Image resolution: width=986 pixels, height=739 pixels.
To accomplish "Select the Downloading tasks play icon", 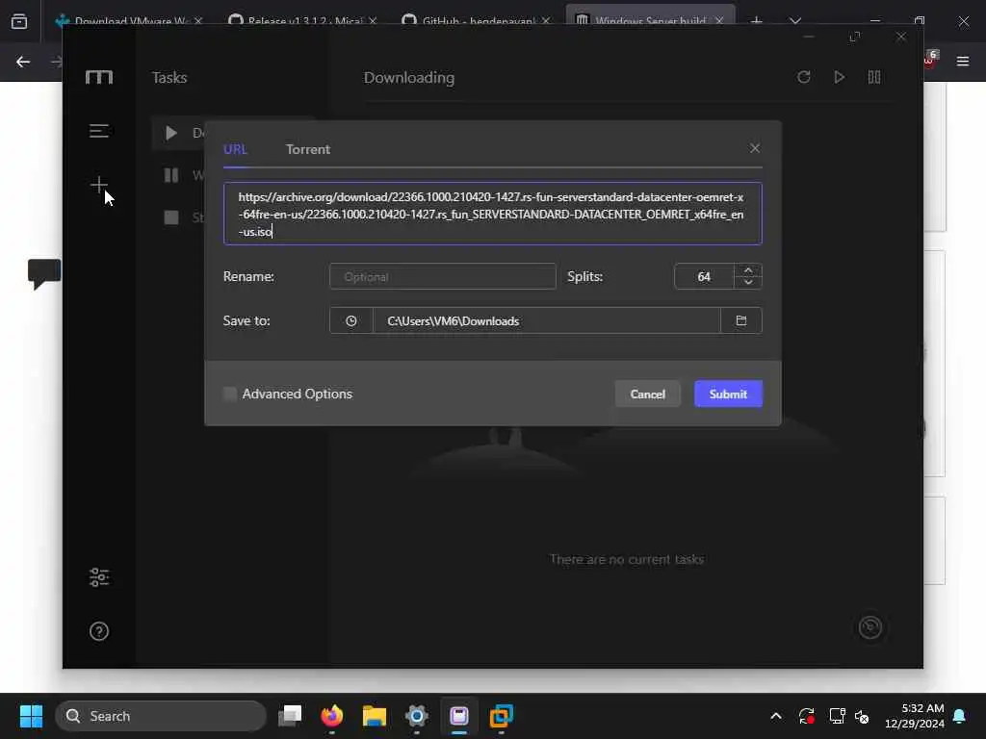I will (x=171, y=133).
